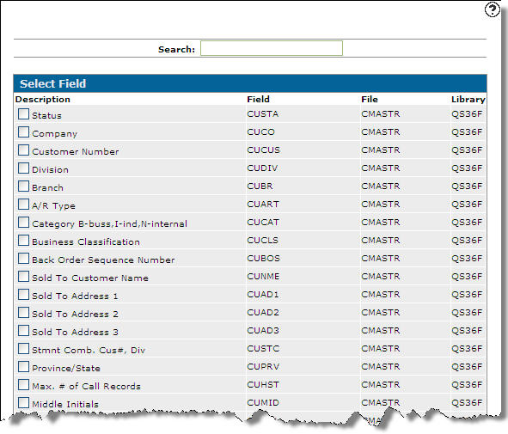Select the Middle Initials checkbox

click(x=23, y=402)
